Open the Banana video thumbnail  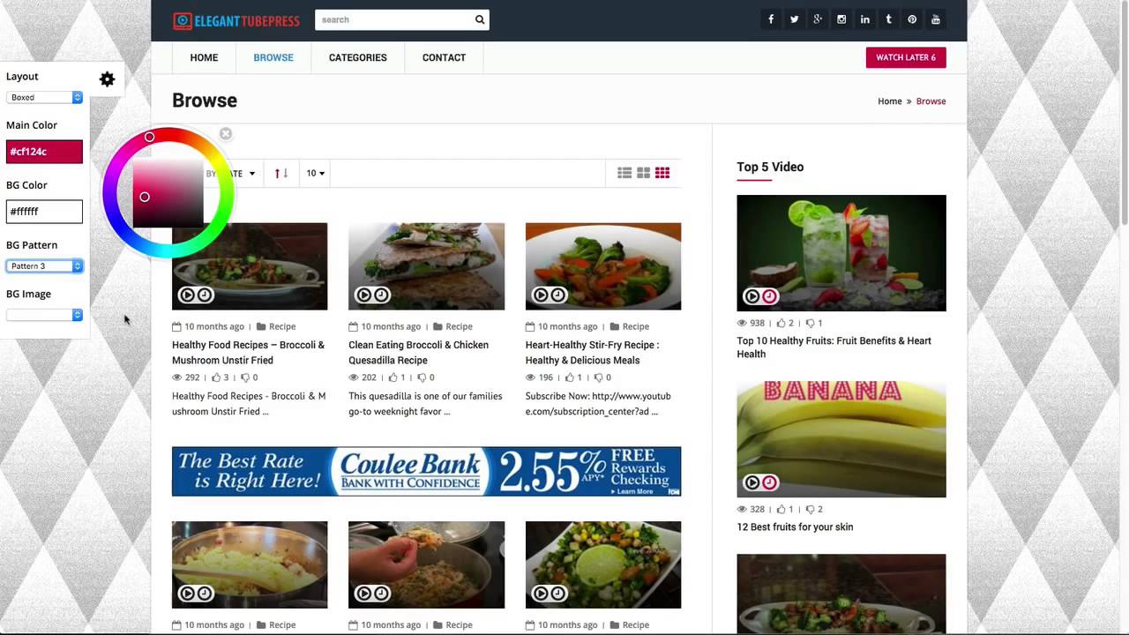click(841, 439)
